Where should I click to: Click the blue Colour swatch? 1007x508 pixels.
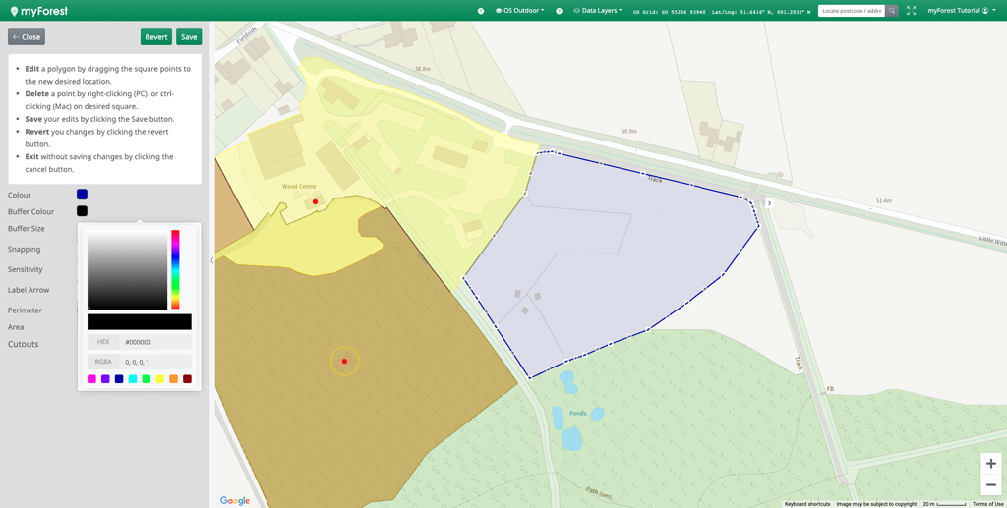tap(82, 195)
